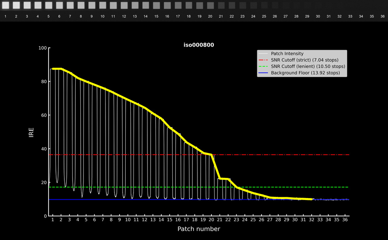The height and width of the screenshot is (240, 388).
Task: Click the patch swatch above number 20
Action: pos(210,5)
